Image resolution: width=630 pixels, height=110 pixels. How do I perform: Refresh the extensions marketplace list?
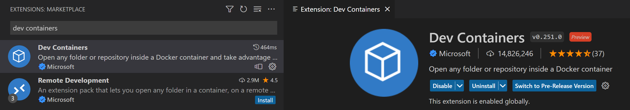tap(243, 9)
